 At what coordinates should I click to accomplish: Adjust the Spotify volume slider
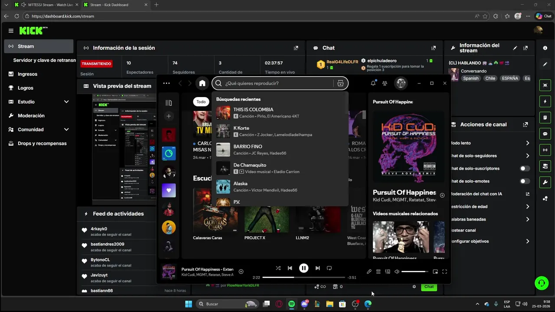[x=415, y=272]
